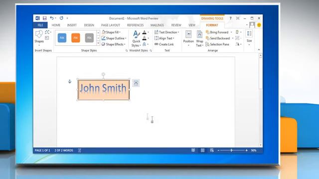319x179 pixels.
Task: Click Create Link button
Action: pos(164,44)
